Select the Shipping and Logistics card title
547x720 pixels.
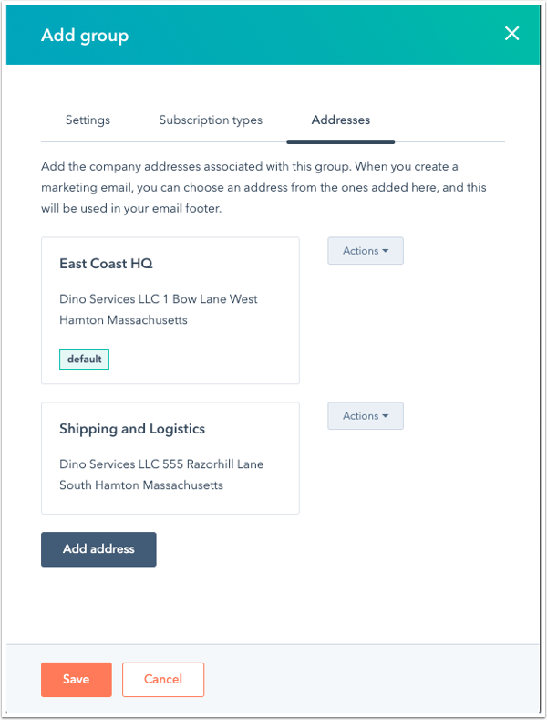[132, 429]
